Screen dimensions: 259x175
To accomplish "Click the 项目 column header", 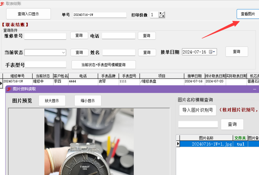I will tap(162, 76).
